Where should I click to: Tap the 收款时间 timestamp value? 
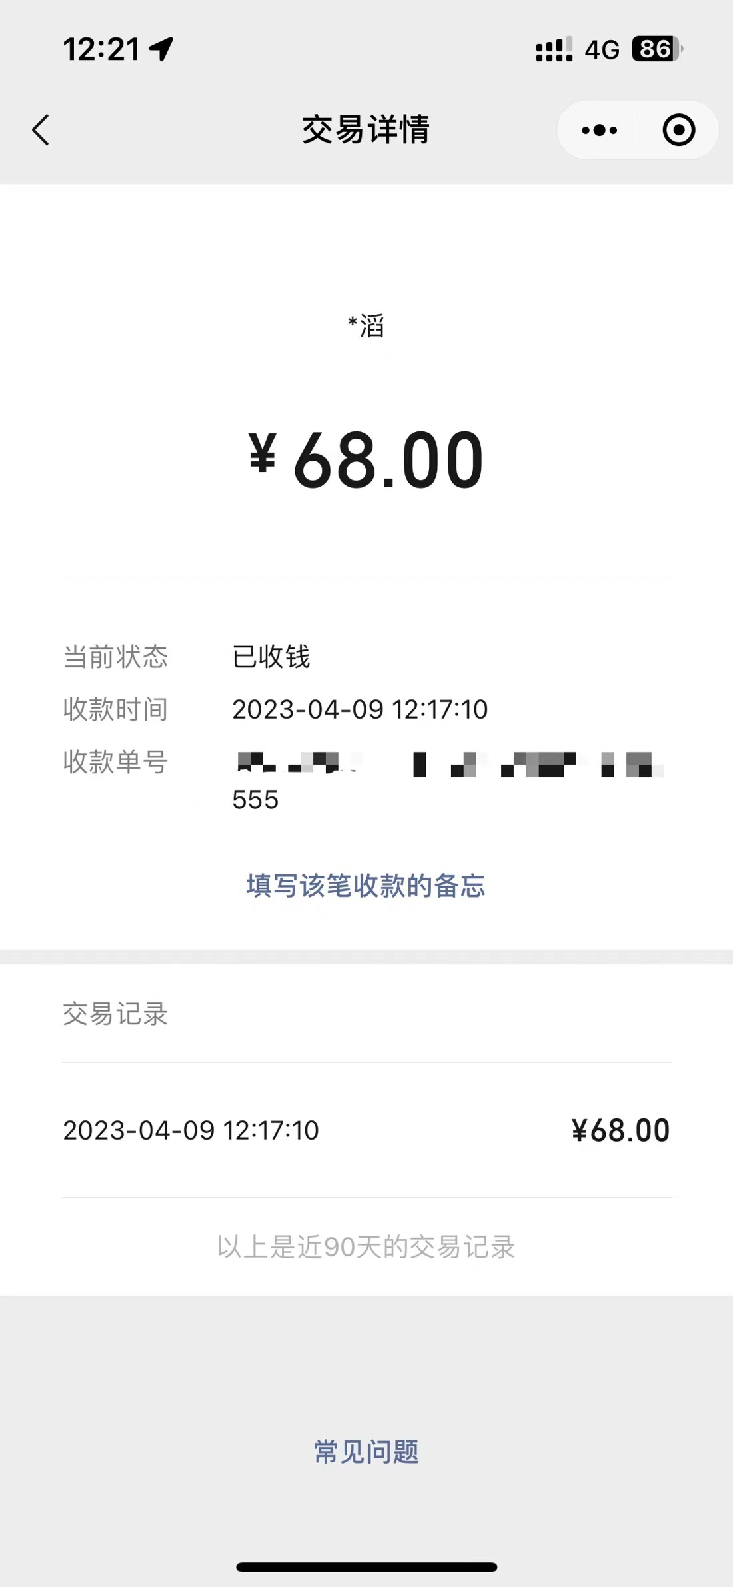360,709
